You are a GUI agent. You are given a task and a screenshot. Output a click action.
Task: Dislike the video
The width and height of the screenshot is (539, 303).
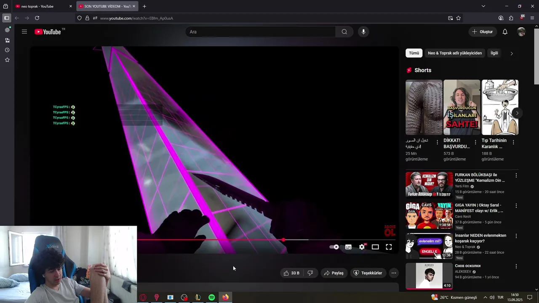pyautogui.click(x=310, y=273)
